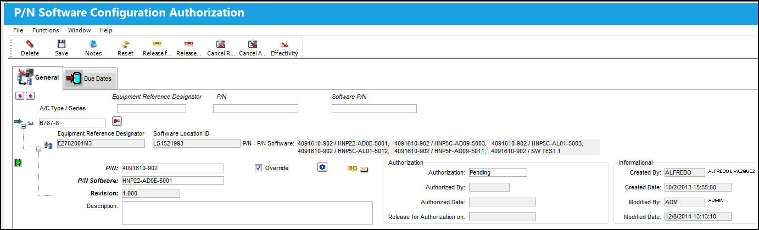759x230 pixels.
Task: Click the 'ADMIN' name text
Action: coord(716,201)
